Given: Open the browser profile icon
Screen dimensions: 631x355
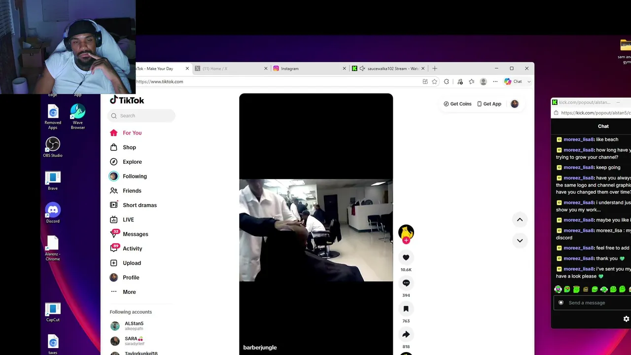Looking at the screenshot, I should [483, 81].
